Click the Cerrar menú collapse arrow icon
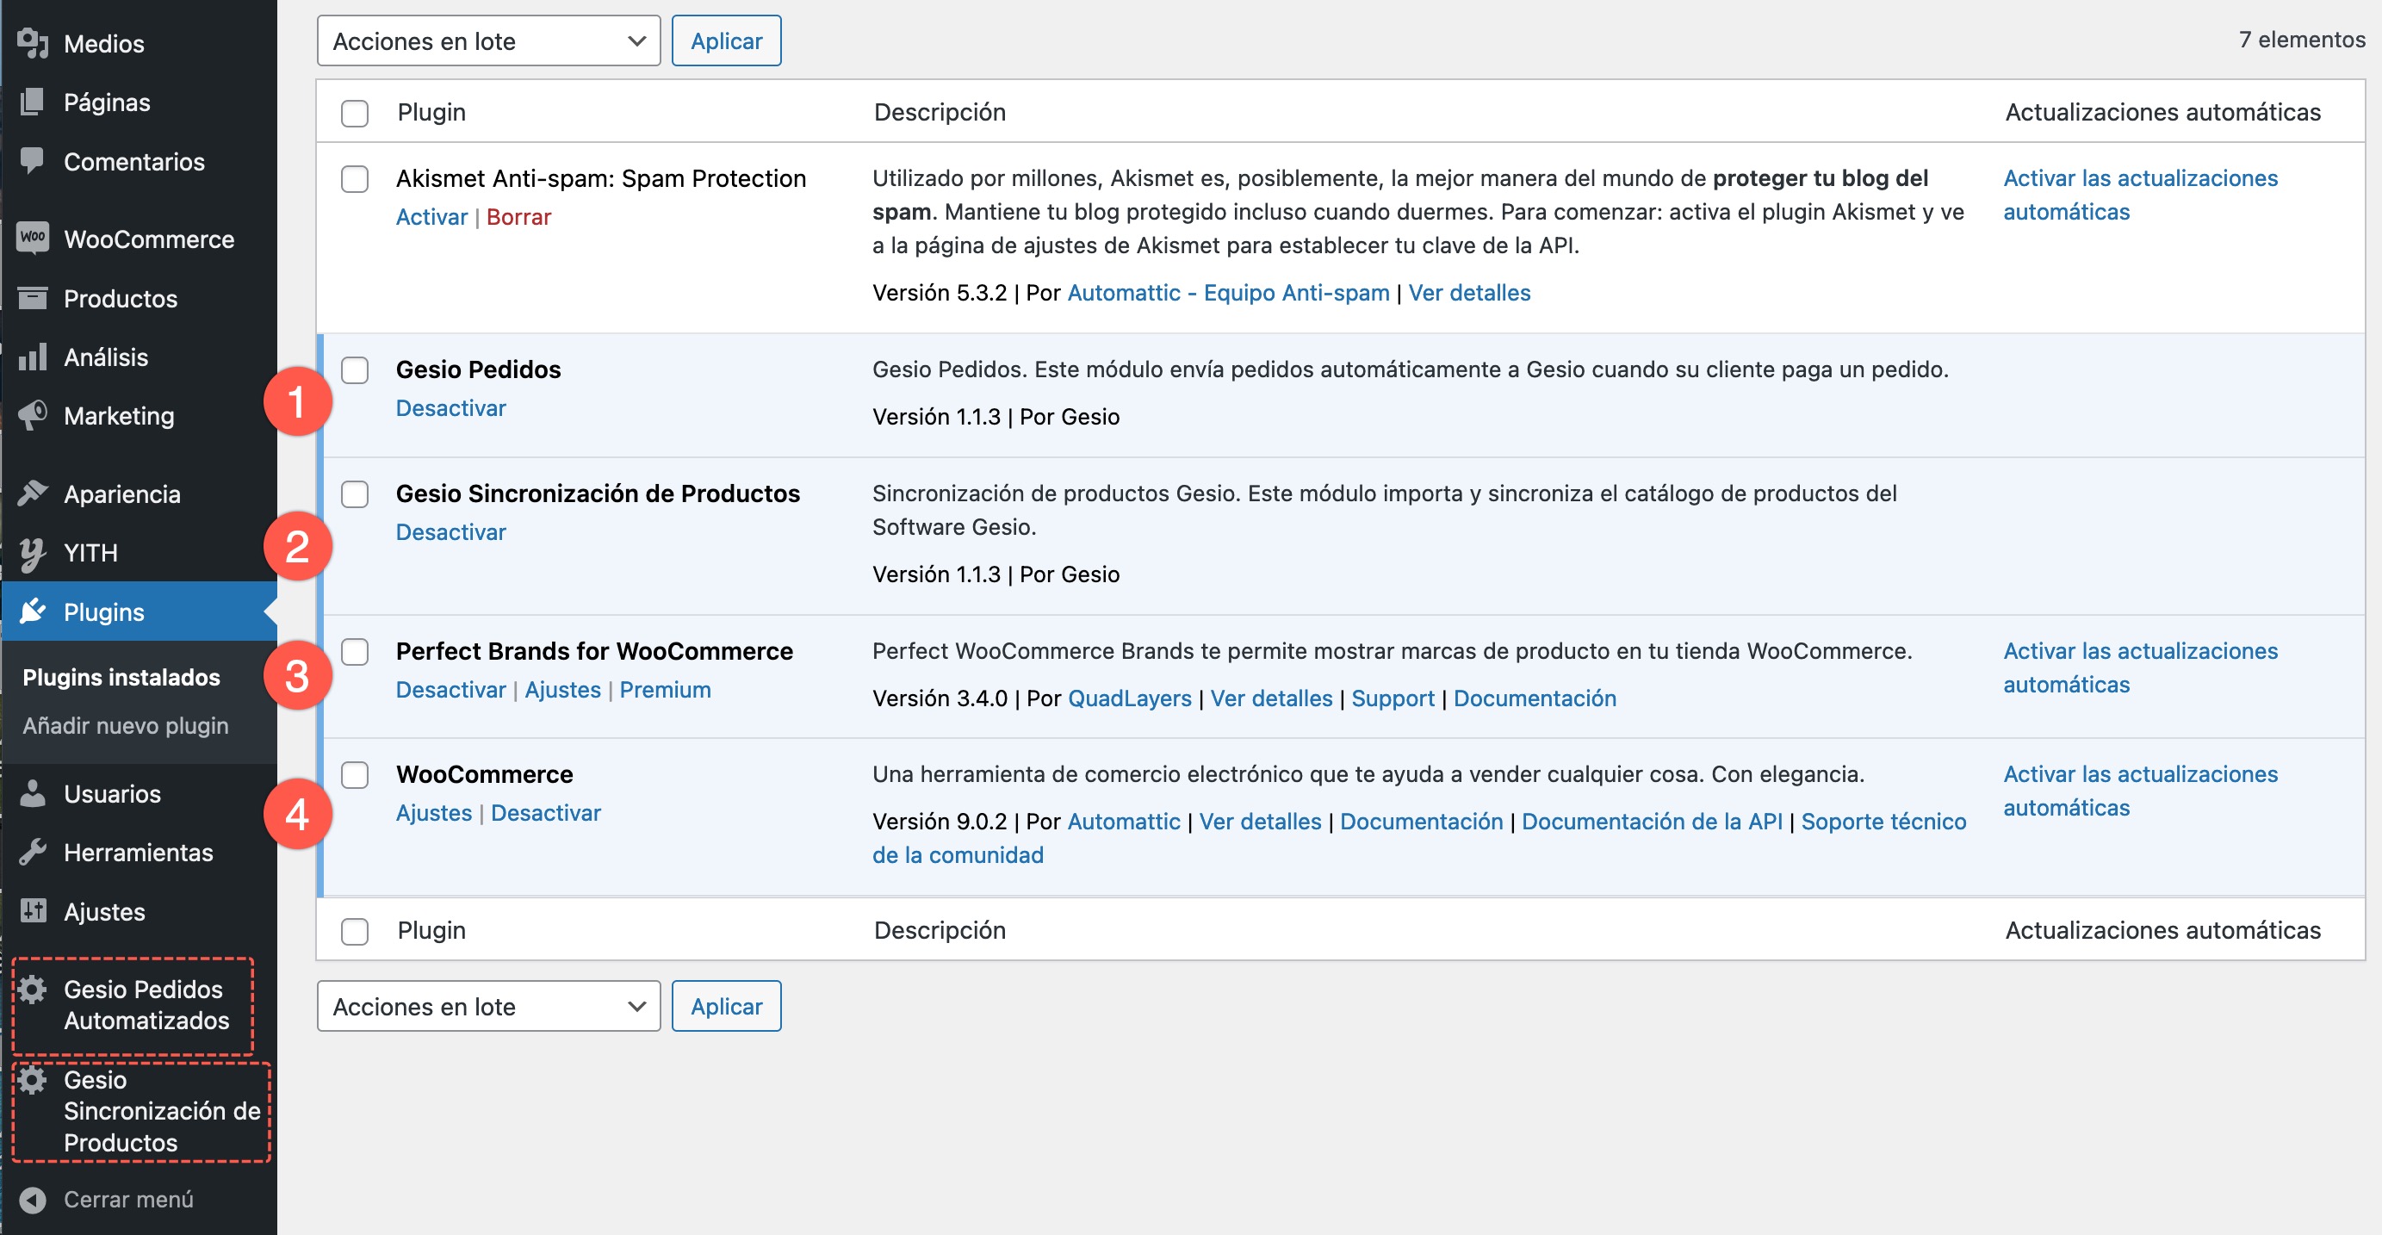2382x1235 pixels. 33,1200
